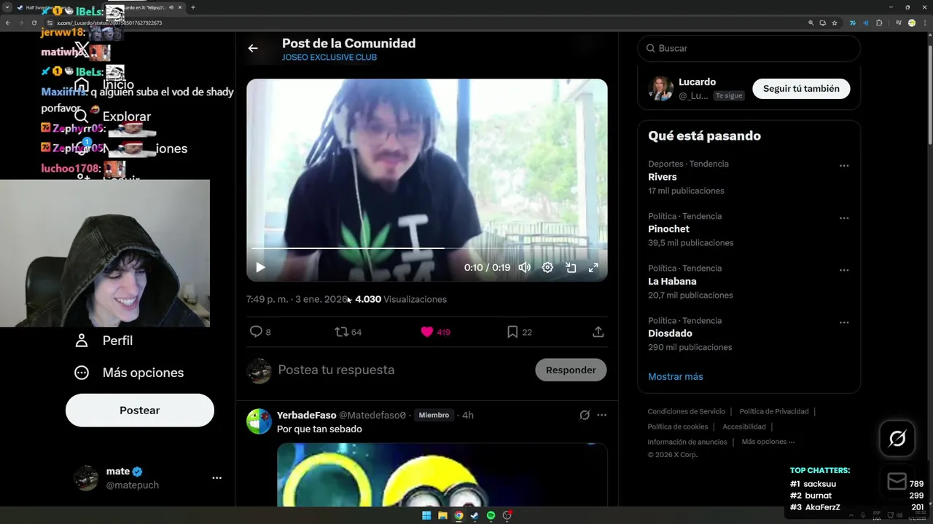
Task: Click the Grok icon on YerbadeFaso's reply
Action: [585, 415]
